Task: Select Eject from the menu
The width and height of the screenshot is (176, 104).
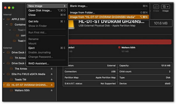Action: [47, 48]
